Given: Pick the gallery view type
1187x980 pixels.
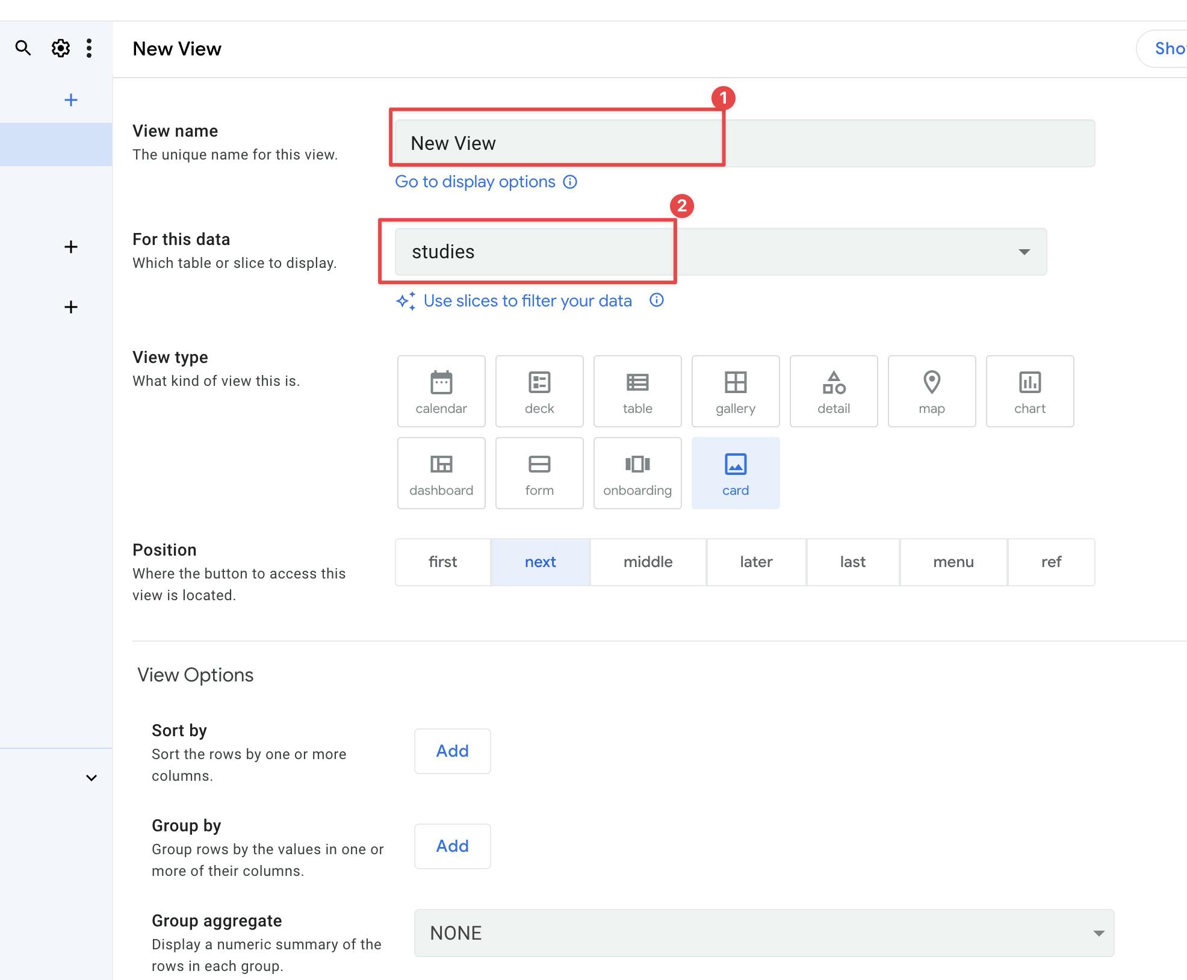Looking at the screenshot, I should click(736, 391).
